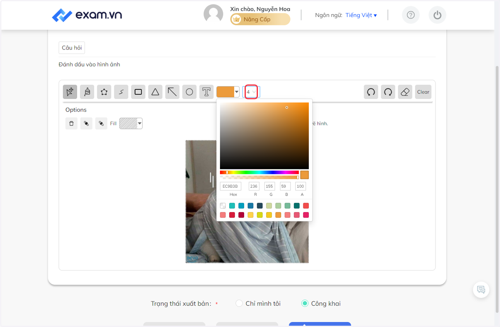500x327 pixels.
Task: Click the redo arrow icon
Action: [388, 92]
